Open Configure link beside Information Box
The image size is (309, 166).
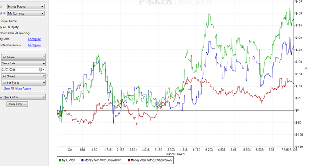[x=34, y=45]
